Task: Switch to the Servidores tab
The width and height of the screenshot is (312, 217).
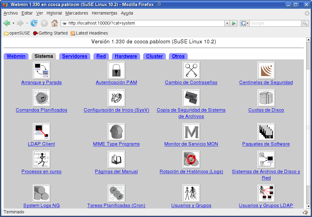Action: pos(75,56)
